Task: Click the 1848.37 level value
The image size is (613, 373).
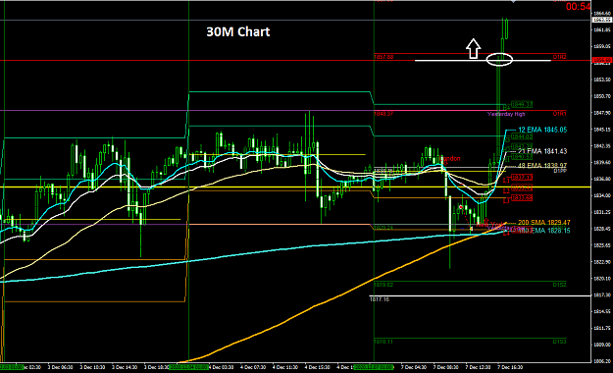Action: pyautogui.click(x=383, y=114)
